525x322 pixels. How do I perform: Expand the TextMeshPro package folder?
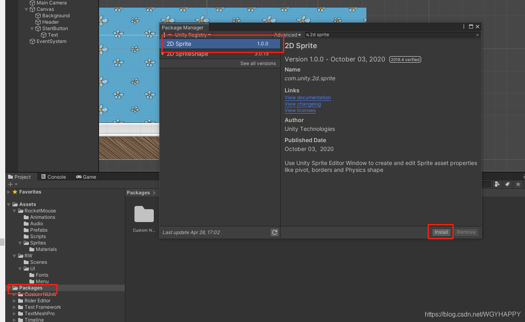14,314
